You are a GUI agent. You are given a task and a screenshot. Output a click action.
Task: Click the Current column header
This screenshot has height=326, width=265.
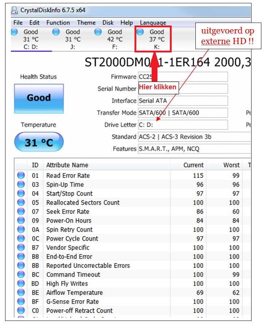click(x=188, y=165)
